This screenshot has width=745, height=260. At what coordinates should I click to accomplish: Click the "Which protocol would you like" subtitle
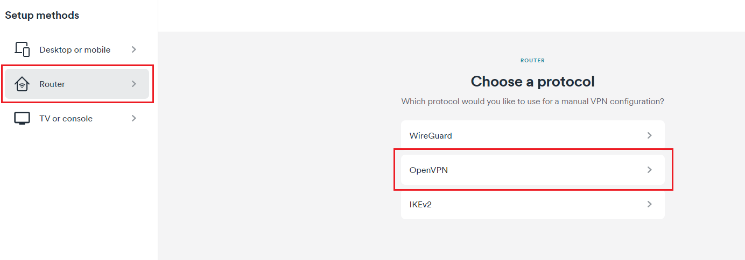(532, 101)
